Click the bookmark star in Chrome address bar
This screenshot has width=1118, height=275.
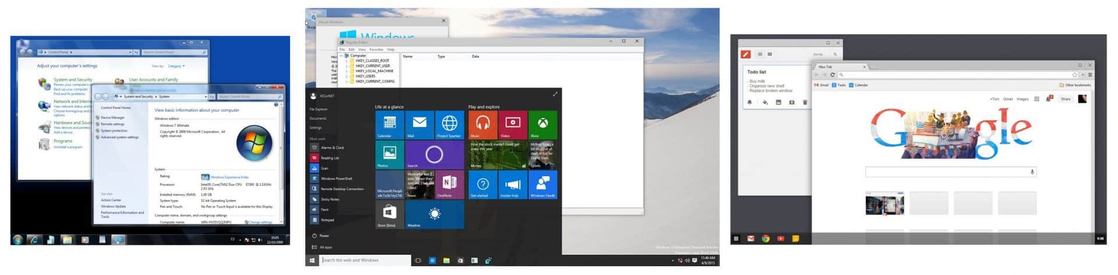[x=1074, y=75]
